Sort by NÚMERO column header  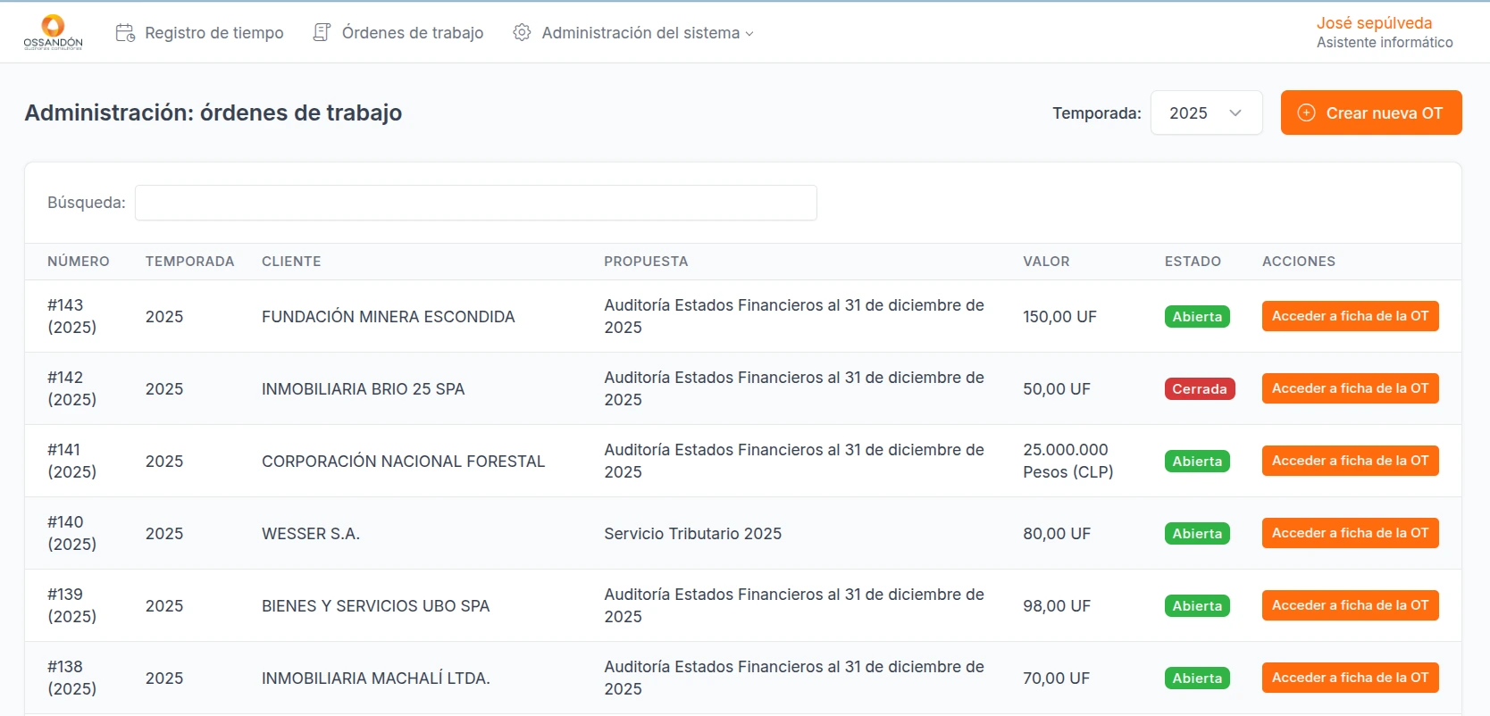79,262
